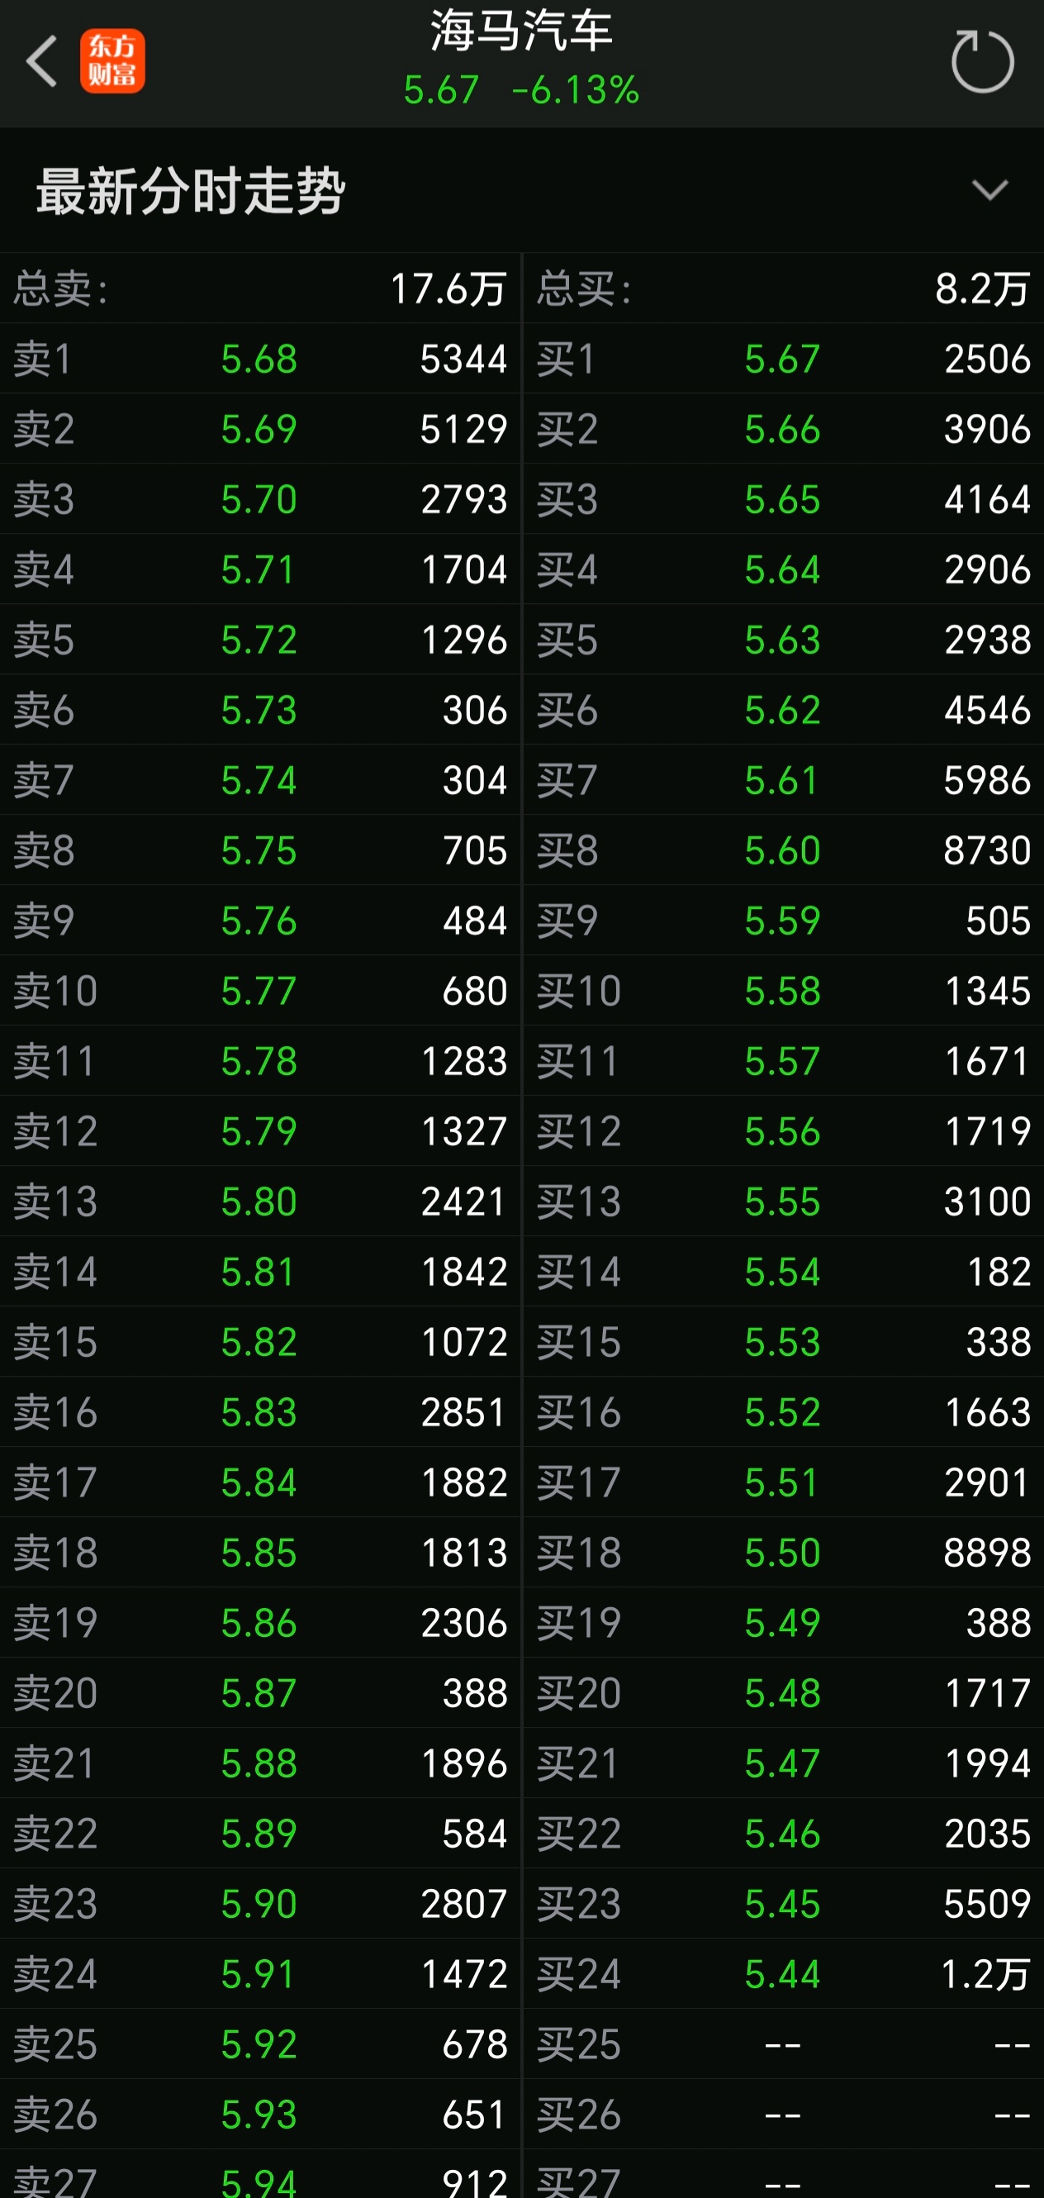
Task: Select the 买9 price 5.59
Action: (x=782, y=921)
